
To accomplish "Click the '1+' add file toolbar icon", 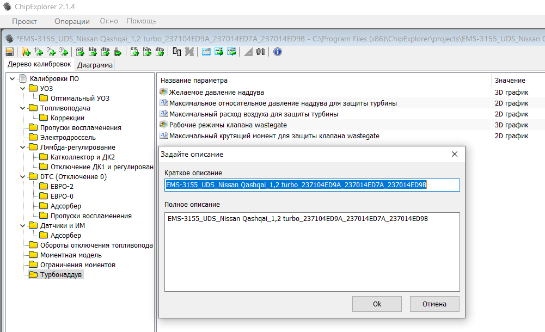I will pyautogui.click(x=39, y=52).
